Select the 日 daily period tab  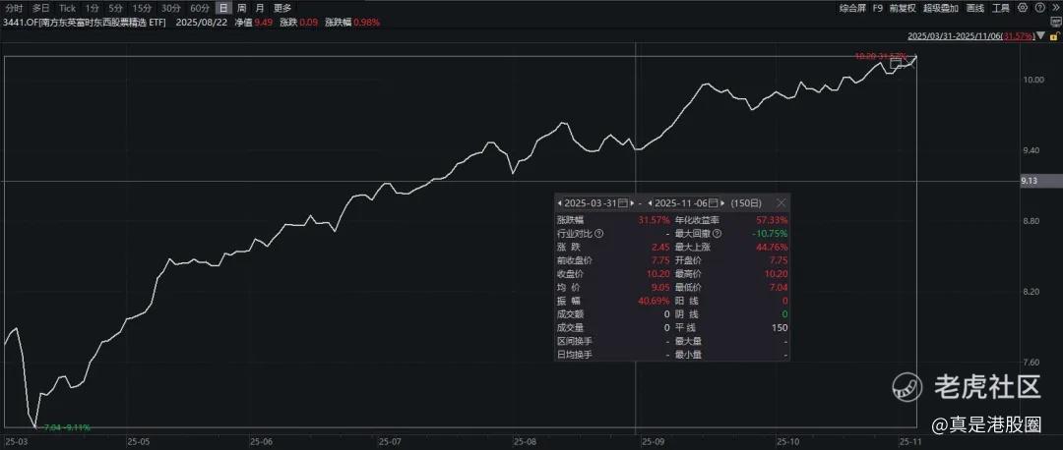point(223,8)
